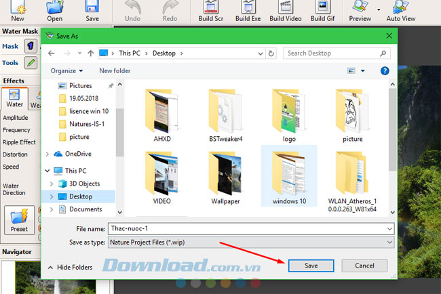Click the file list vertical scrollbar
The height and width of the screenshot is (294, 441).
pyautogui.click(x=393, y=129)
